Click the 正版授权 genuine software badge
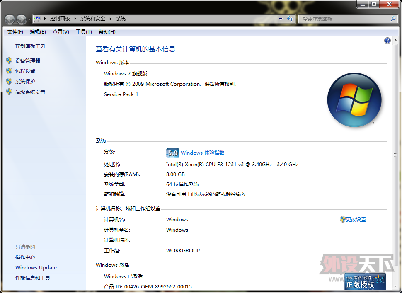 (365, 281)
